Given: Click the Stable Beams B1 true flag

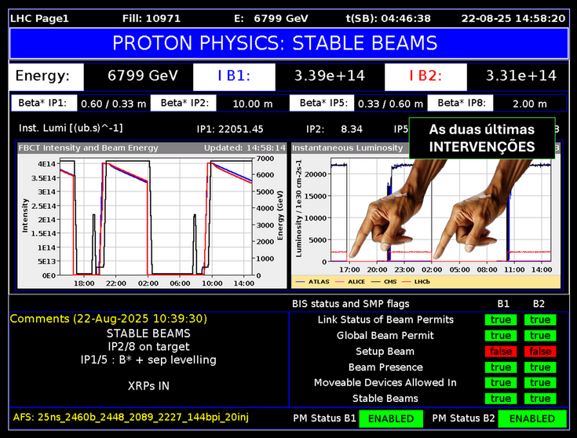Looking at the screenshot, I should [x=501, y=399].
